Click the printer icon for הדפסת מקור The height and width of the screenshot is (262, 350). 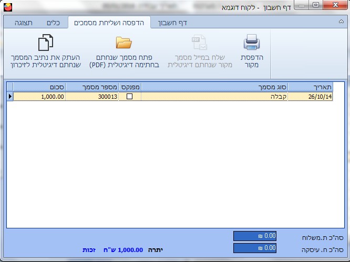pos(252,43)
